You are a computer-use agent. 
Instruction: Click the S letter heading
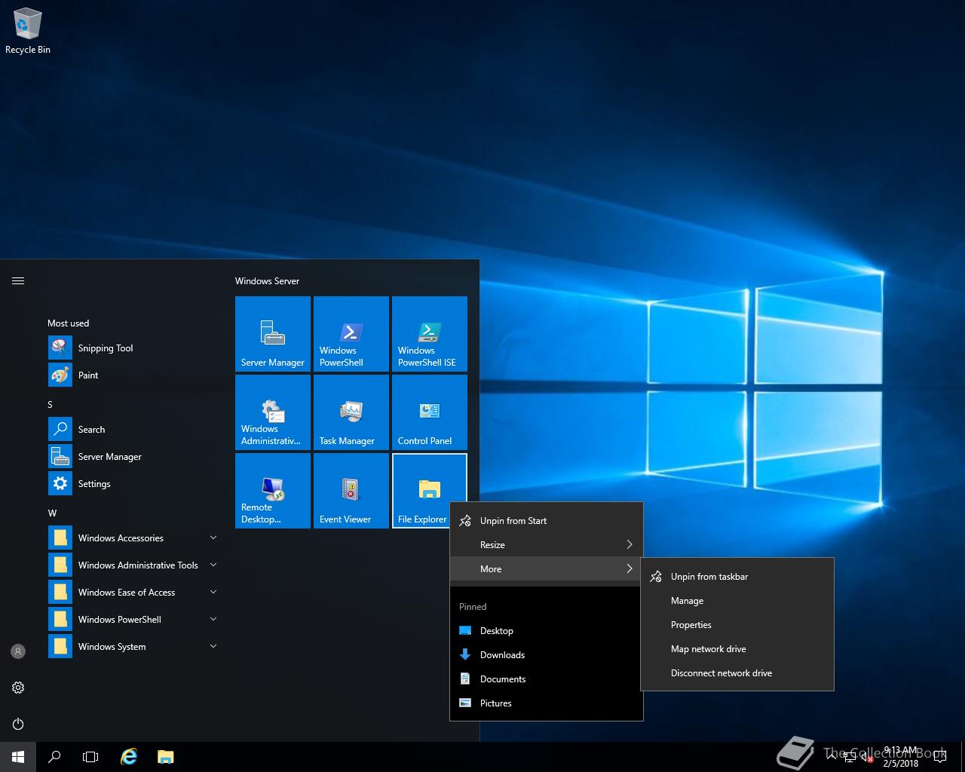pyautogui.click(x=51, y=404)
